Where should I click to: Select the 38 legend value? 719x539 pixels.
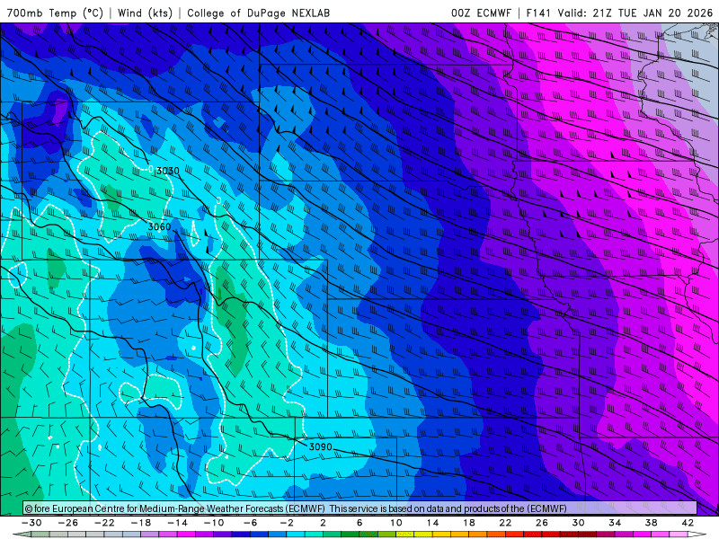point(651,523)
